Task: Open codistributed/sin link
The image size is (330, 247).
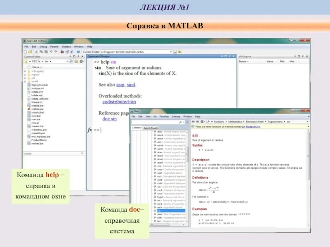Action: [x=119, y=102]
